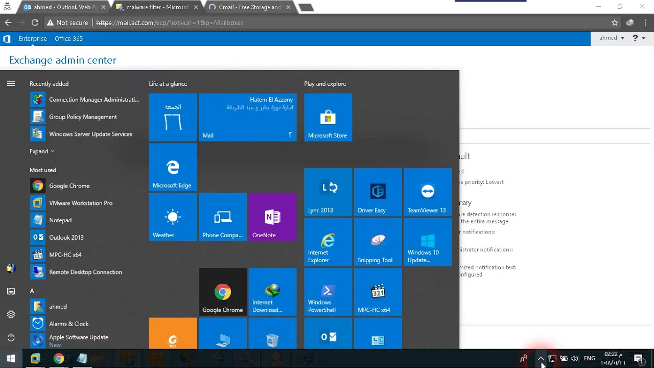
Task: Launch the Driver Easy tile
Action: 378,192
